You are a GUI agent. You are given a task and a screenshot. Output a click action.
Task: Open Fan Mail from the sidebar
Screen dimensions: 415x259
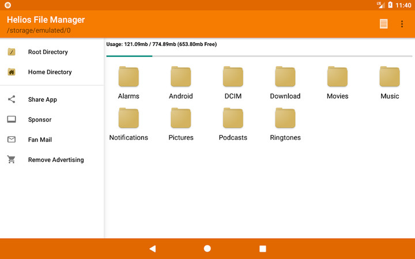tap(40, 140)
